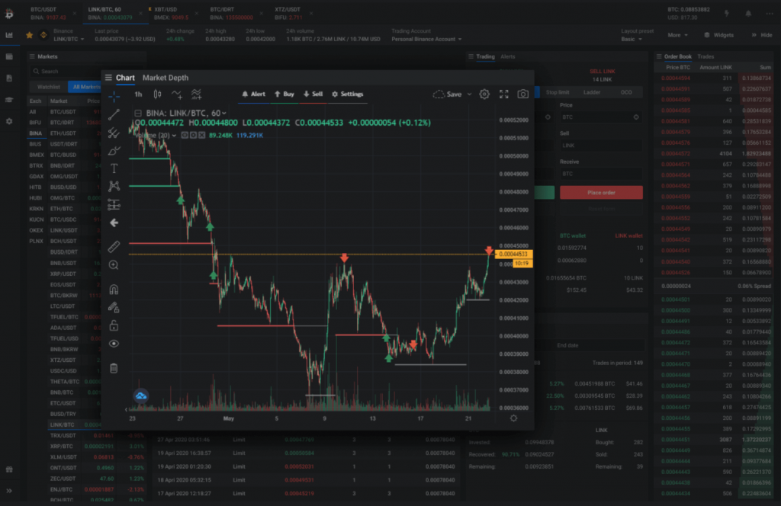Open Volume indicator settings icon
781x506 pixels.
pyautogui.click(x=193, y=136)
